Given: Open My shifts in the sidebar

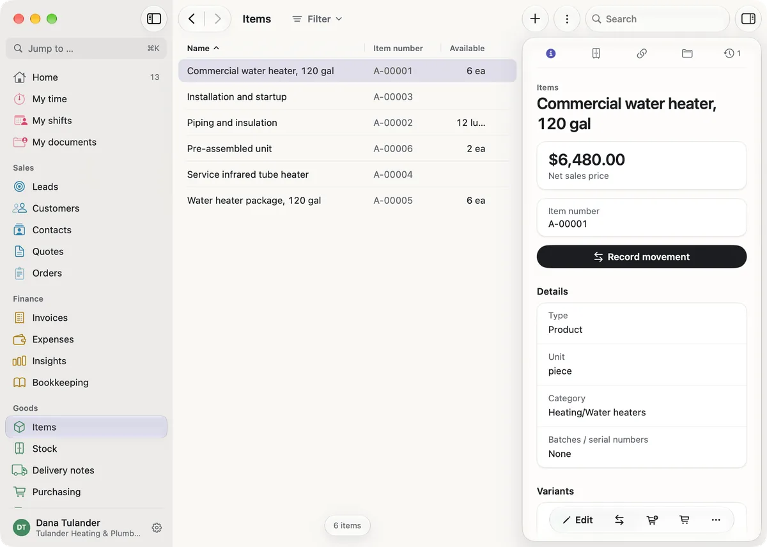Looking at the screenshot, I should (86, 121).
